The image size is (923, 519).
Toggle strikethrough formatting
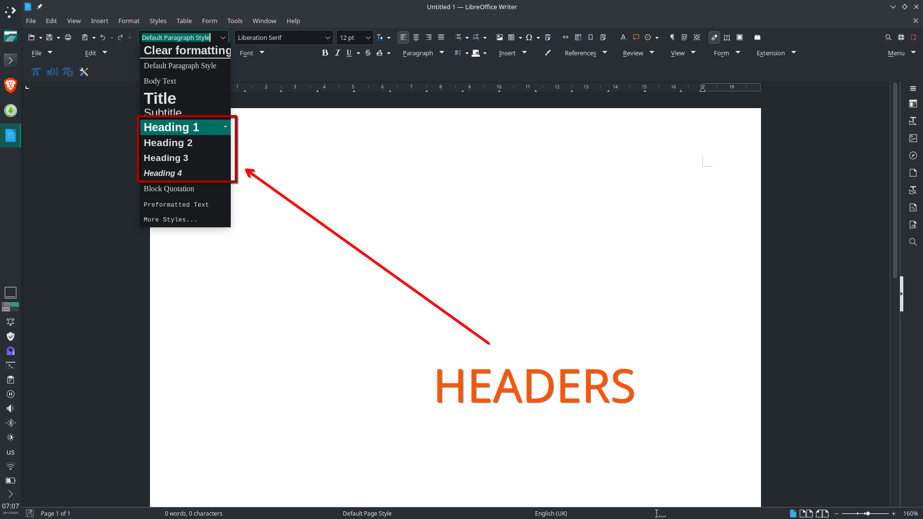[x=368, y=53]
